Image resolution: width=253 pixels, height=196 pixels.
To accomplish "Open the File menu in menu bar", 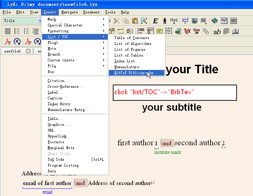I will pyautogui.click(x=6, y=12).
